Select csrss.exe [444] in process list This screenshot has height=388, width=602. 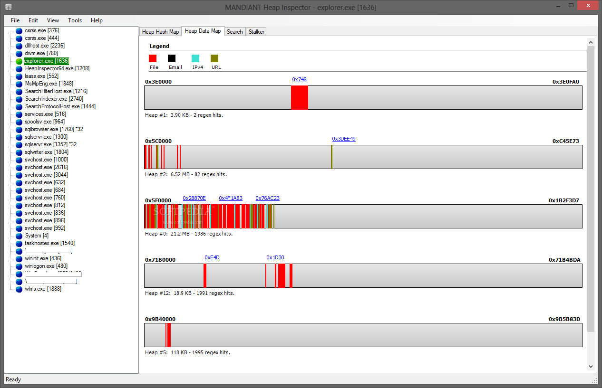click(42, 38)
